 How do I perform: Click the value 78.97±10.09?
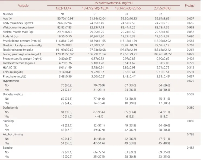tap(128, 45)
